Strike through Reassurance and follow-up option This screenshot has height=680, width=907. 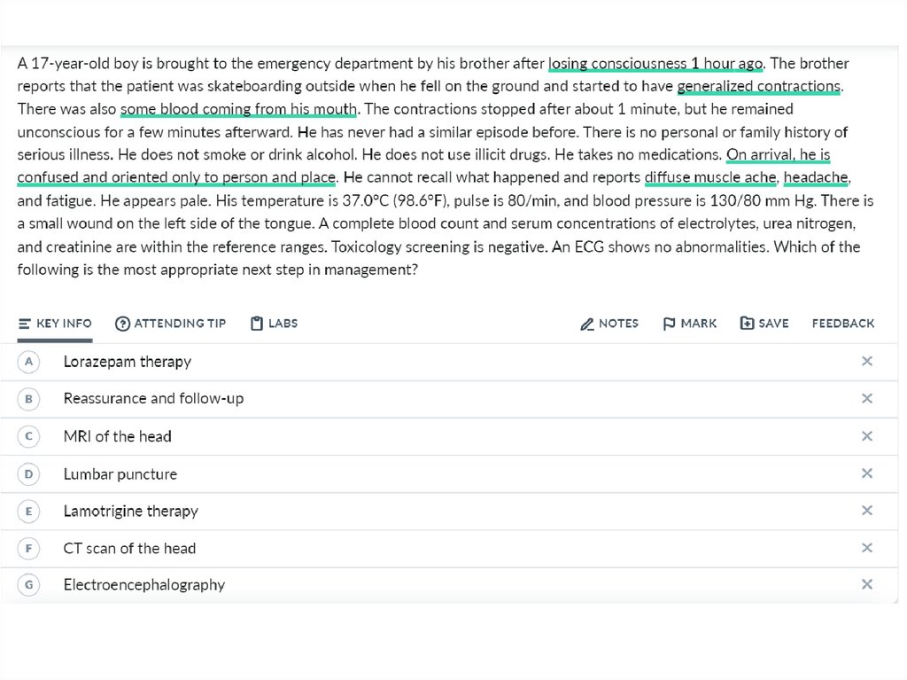click(867, 399)
